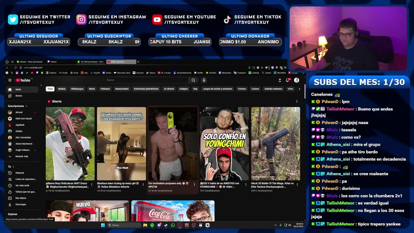Show more category chips with right arrow
Image resolution: width=414 pixels, height=233 pixels.
299,89
